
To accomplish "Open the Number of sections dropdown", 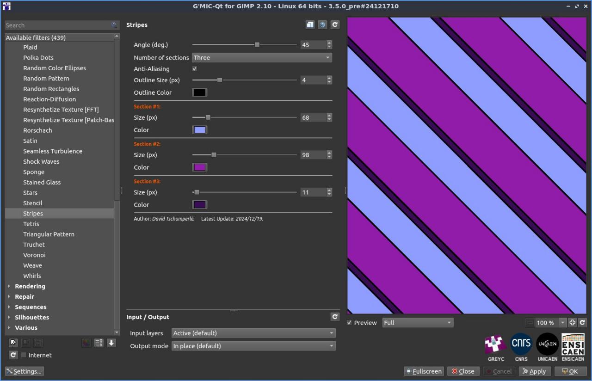I will (262, 58).
